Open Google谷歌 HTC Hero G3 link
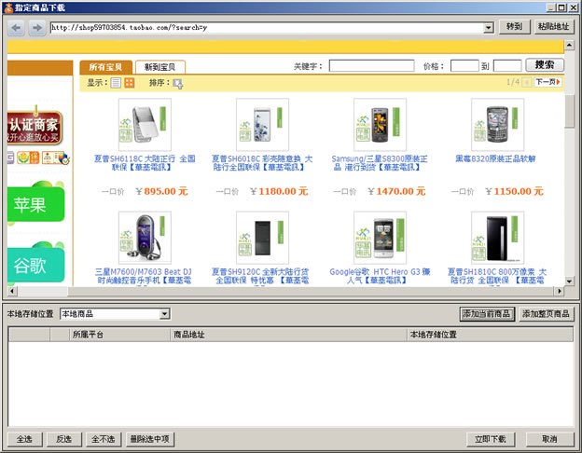Image resolution: width=582 pixels, height=453 pixels. (381, 276)
